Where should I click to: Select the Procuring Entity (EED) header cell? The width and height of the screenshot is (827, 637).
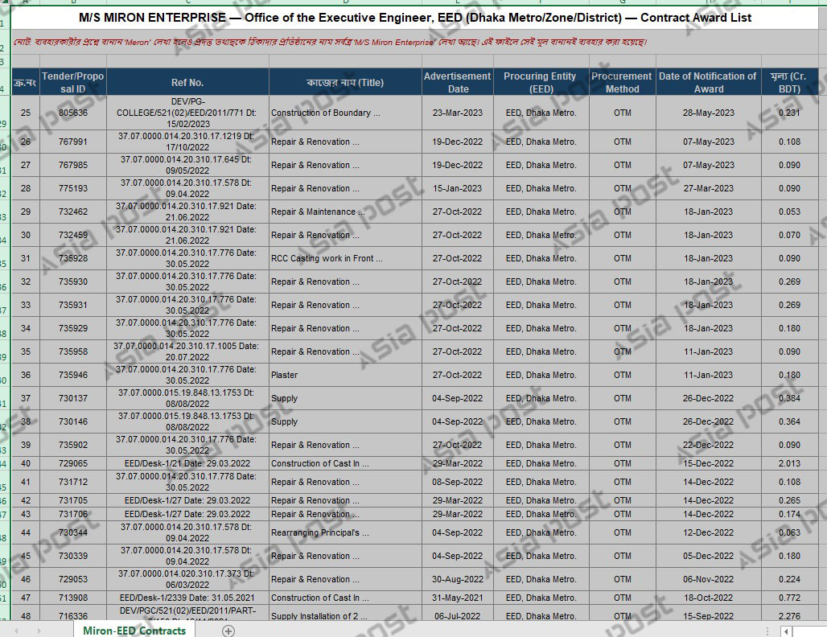541,82
